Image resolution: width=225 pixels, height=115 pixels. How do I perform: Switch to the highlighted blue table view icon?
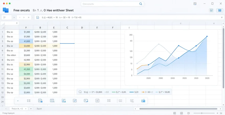[220, 10]
